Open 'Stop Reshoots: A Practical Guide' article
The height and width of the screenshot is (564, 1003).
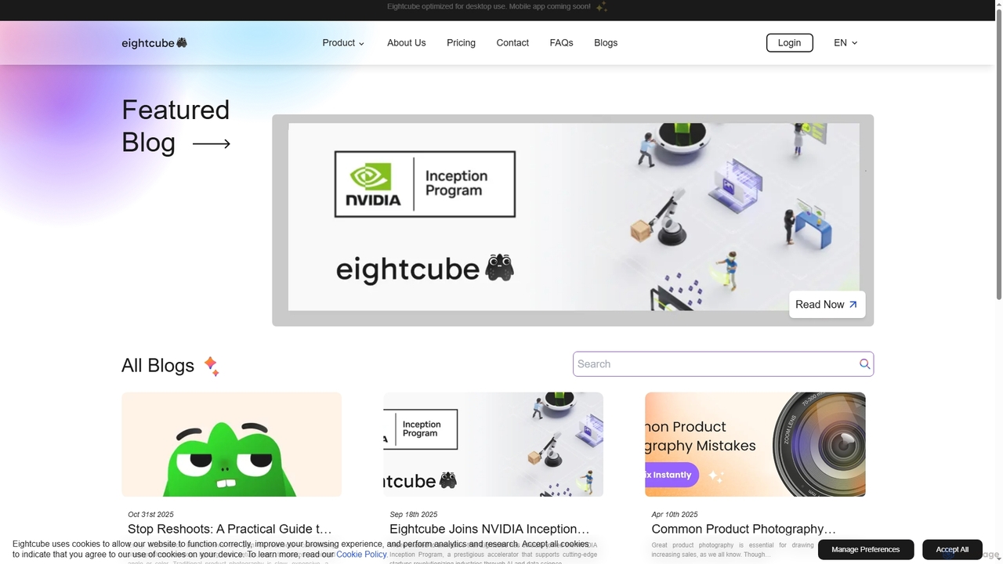click(230, 529)
